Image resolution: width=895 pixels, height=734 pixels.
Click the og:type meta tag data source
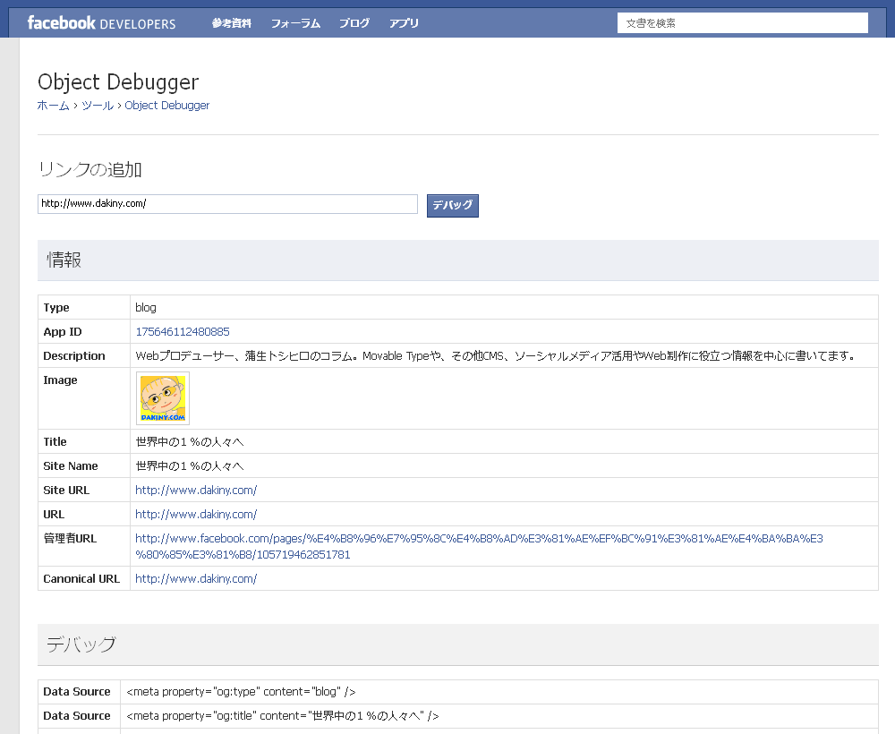click(x=241, y=692)
